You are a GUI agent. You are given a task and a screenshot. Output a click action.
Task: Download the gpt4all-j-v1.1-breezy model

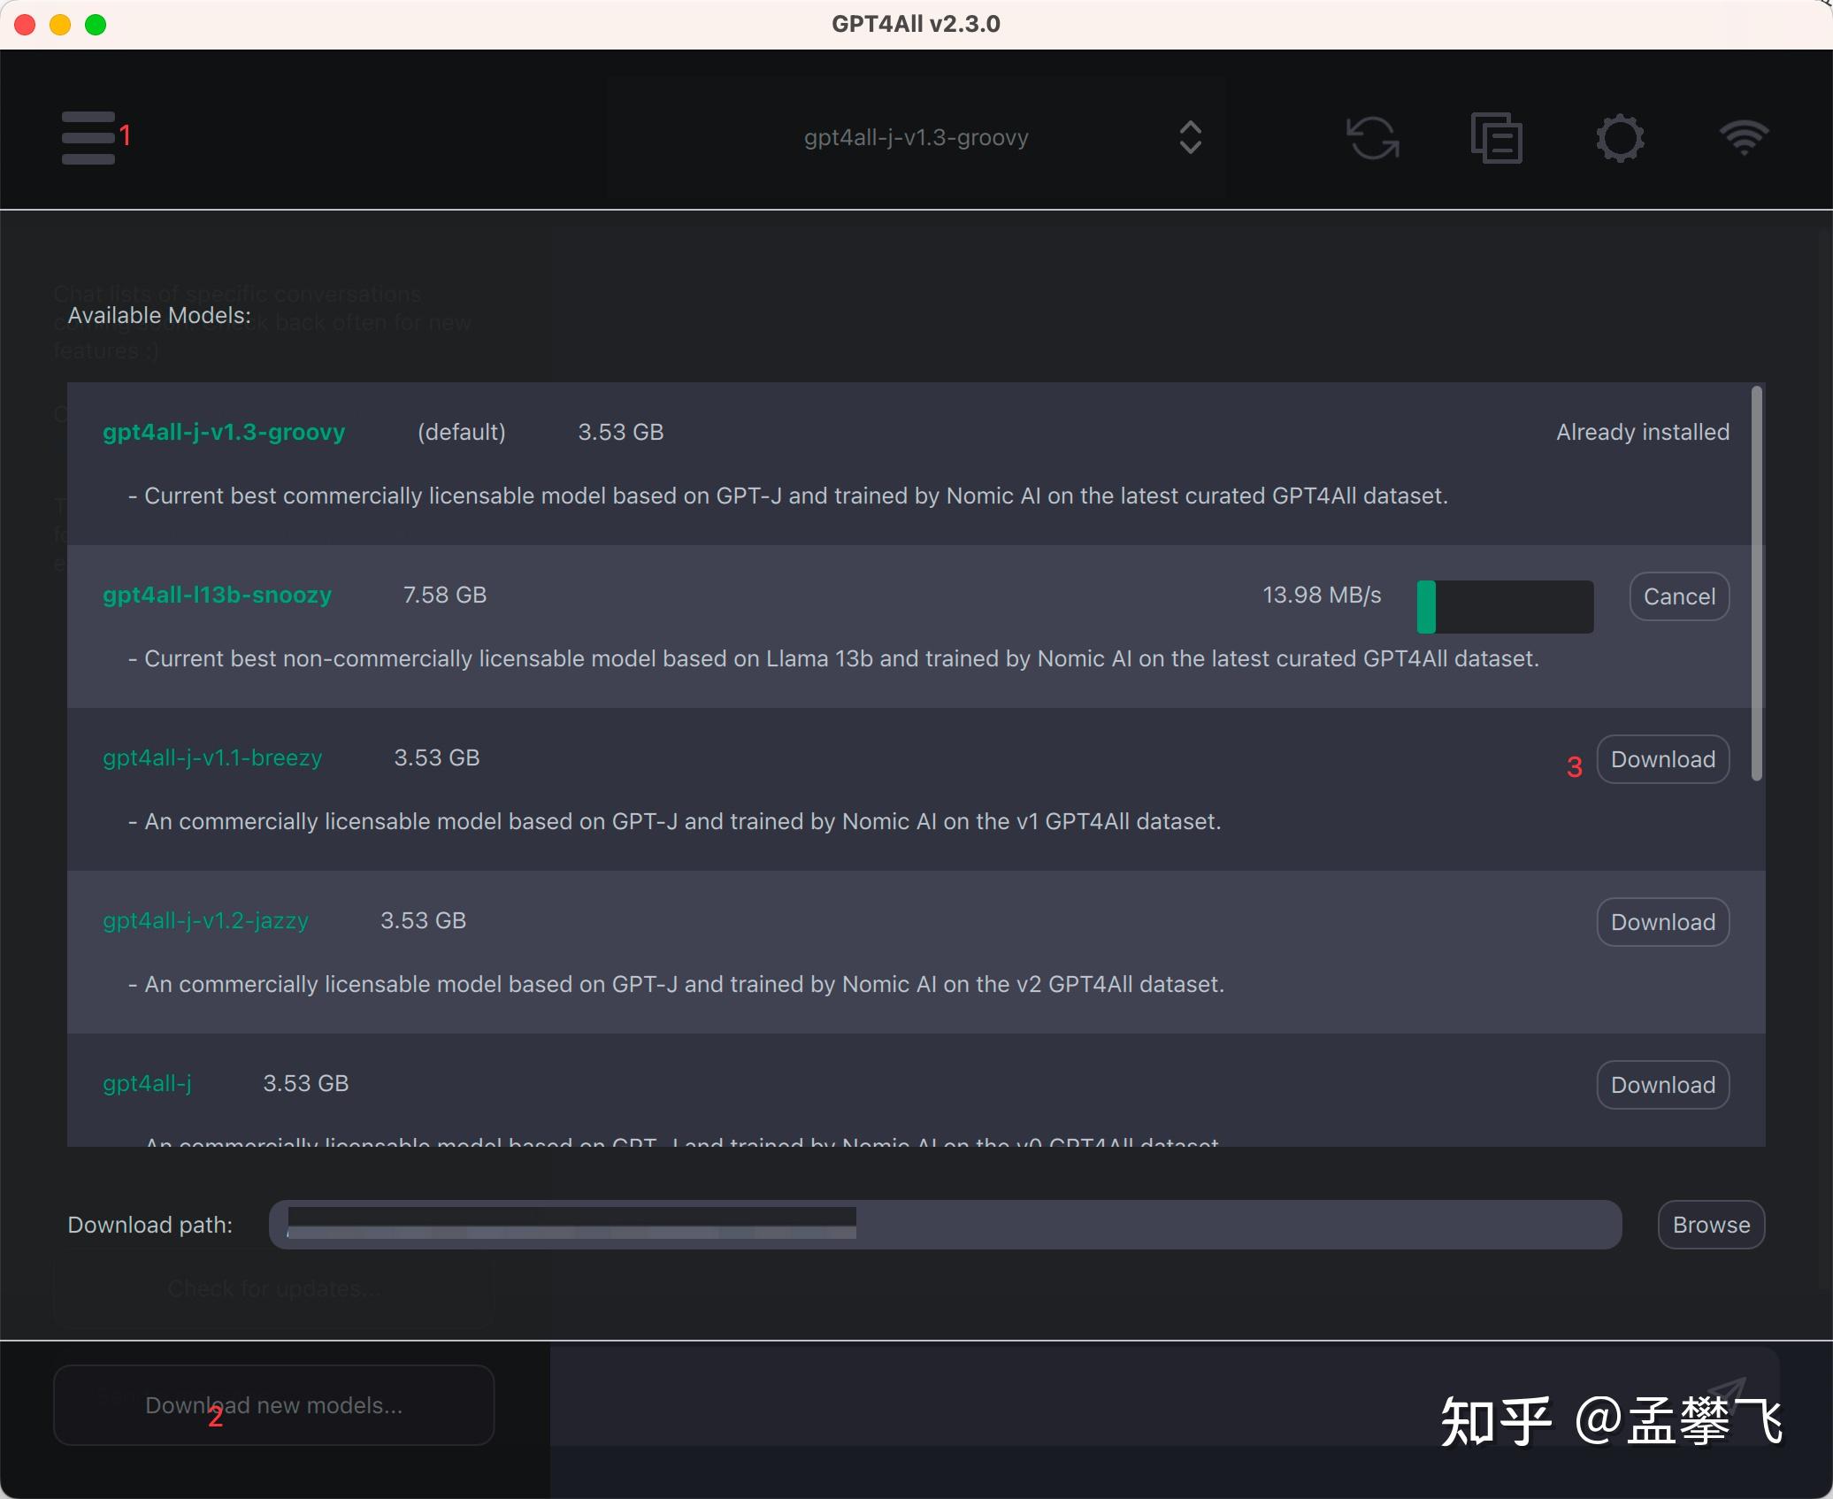pyautogui.click(x=1661, y=758)
